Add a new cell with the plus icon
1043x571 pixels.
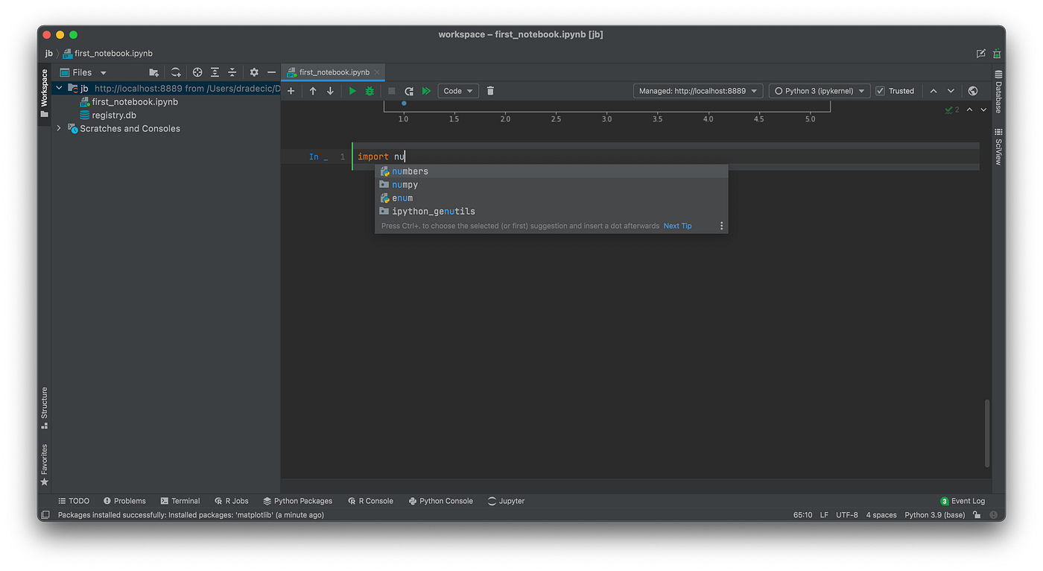(291, 90)
